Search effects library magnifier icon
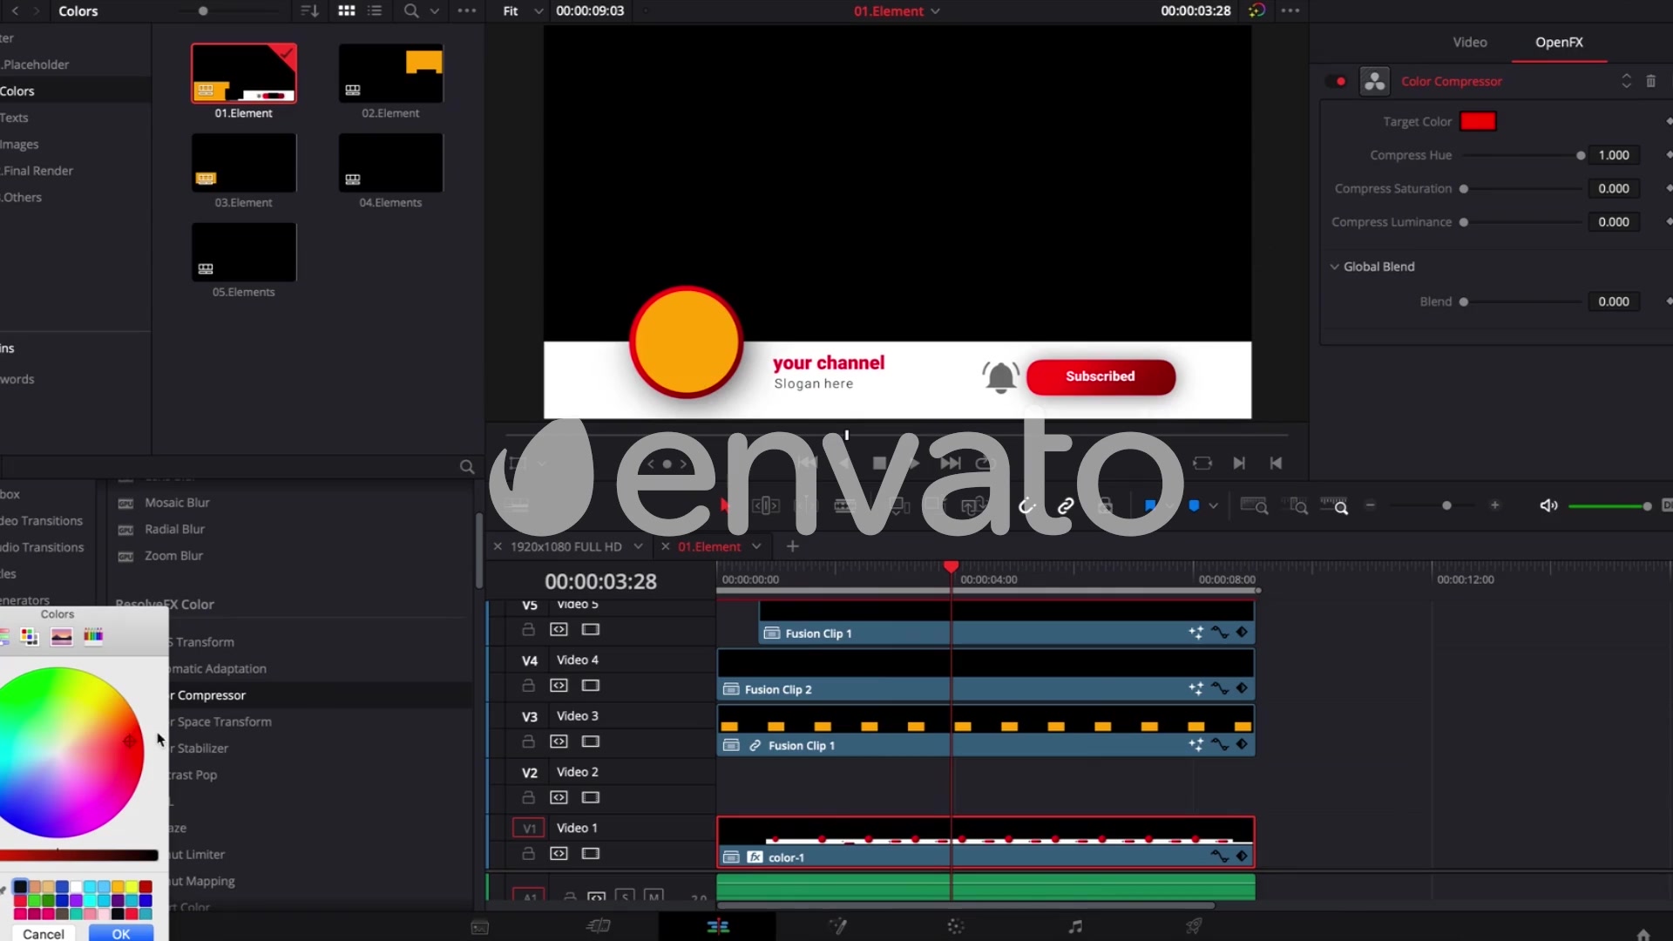 (x=467, y=467)
